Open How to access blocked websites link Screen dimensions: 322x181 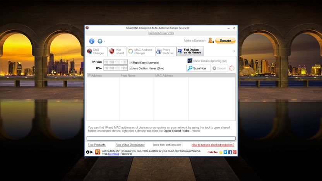(213, 145)
